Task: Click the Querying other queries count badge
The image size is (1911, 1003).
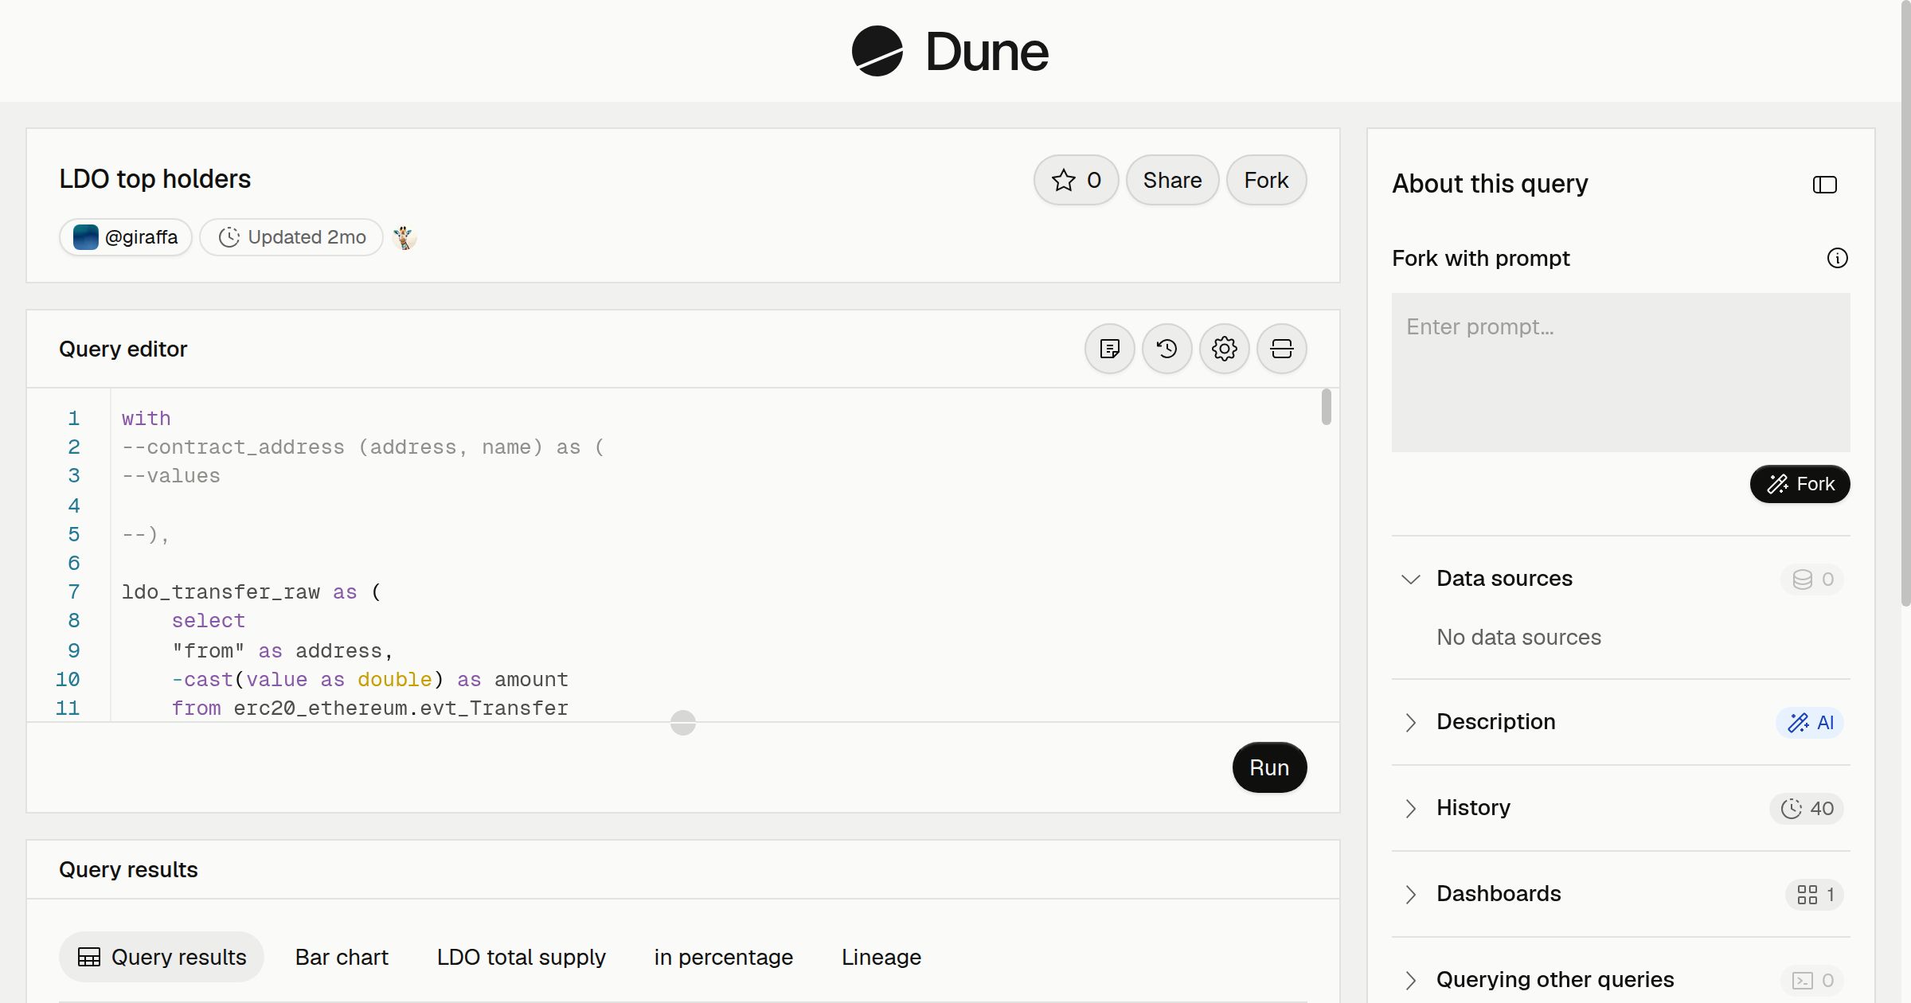Action: point(1812,980)
